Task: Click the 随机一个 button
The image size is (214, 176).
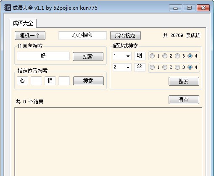Action: tap(30, 35)
